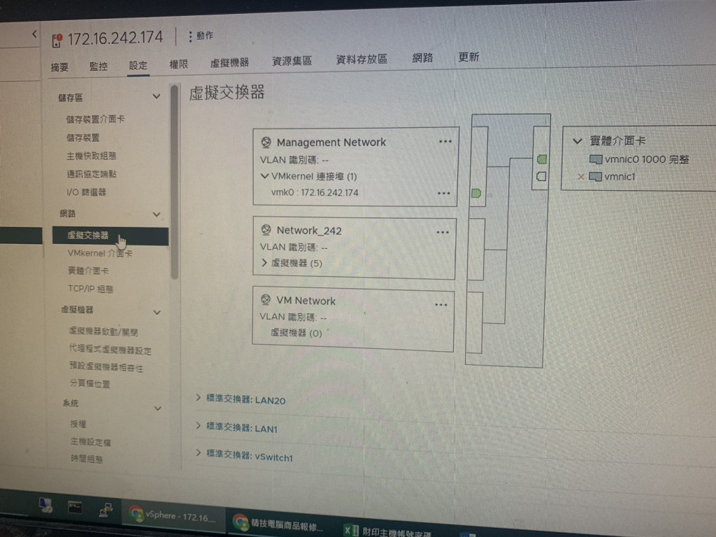The width and height of the screenshot is (716, 537).
Task: Click the green vmnic0 uplink port
Action: click(x=542, y=159)
